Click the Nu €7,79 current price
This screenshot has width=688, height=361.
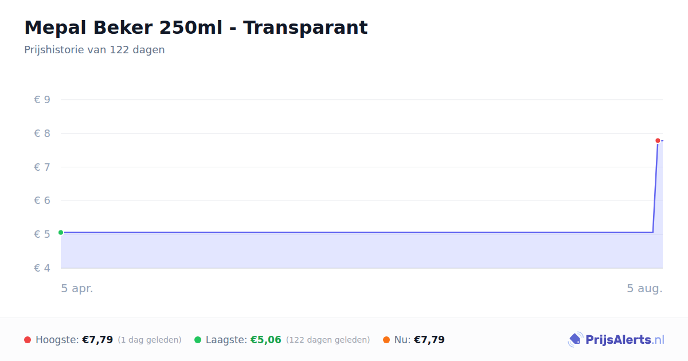click(429, 340)
